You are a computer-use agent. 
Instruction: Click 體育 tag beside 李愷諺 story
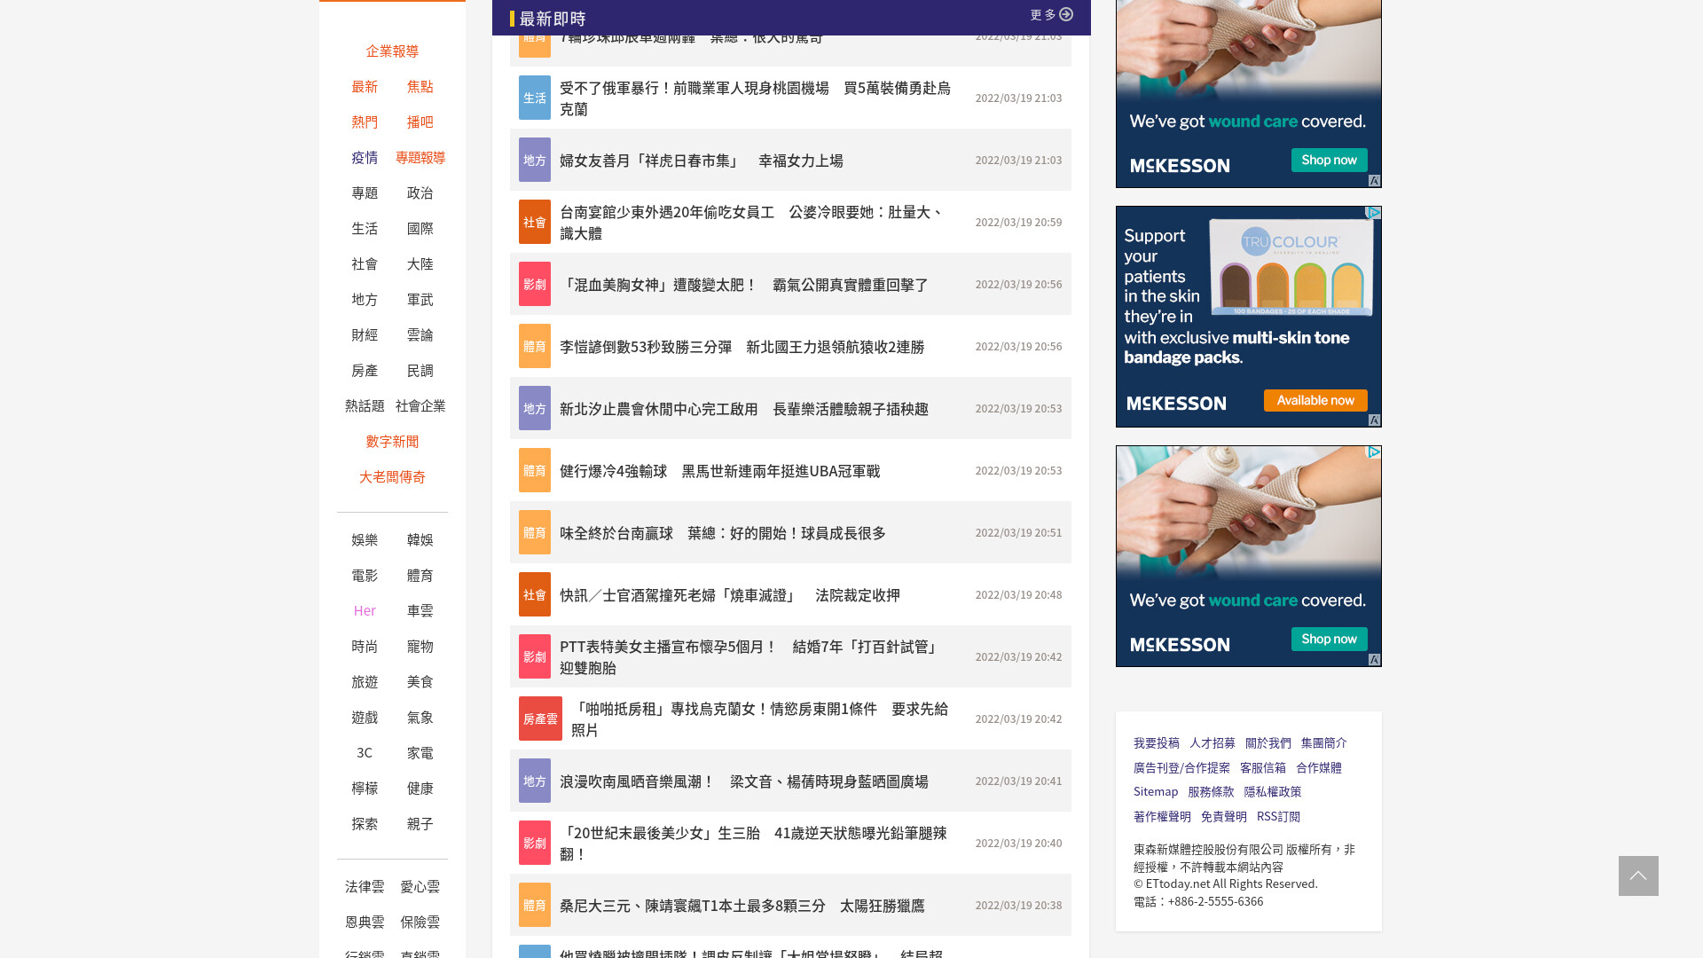coord(535,346)
